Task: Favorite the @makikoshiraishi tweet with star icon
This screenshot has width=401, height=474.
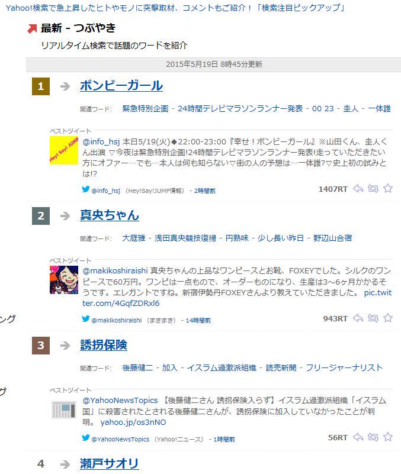Action: 388,318
